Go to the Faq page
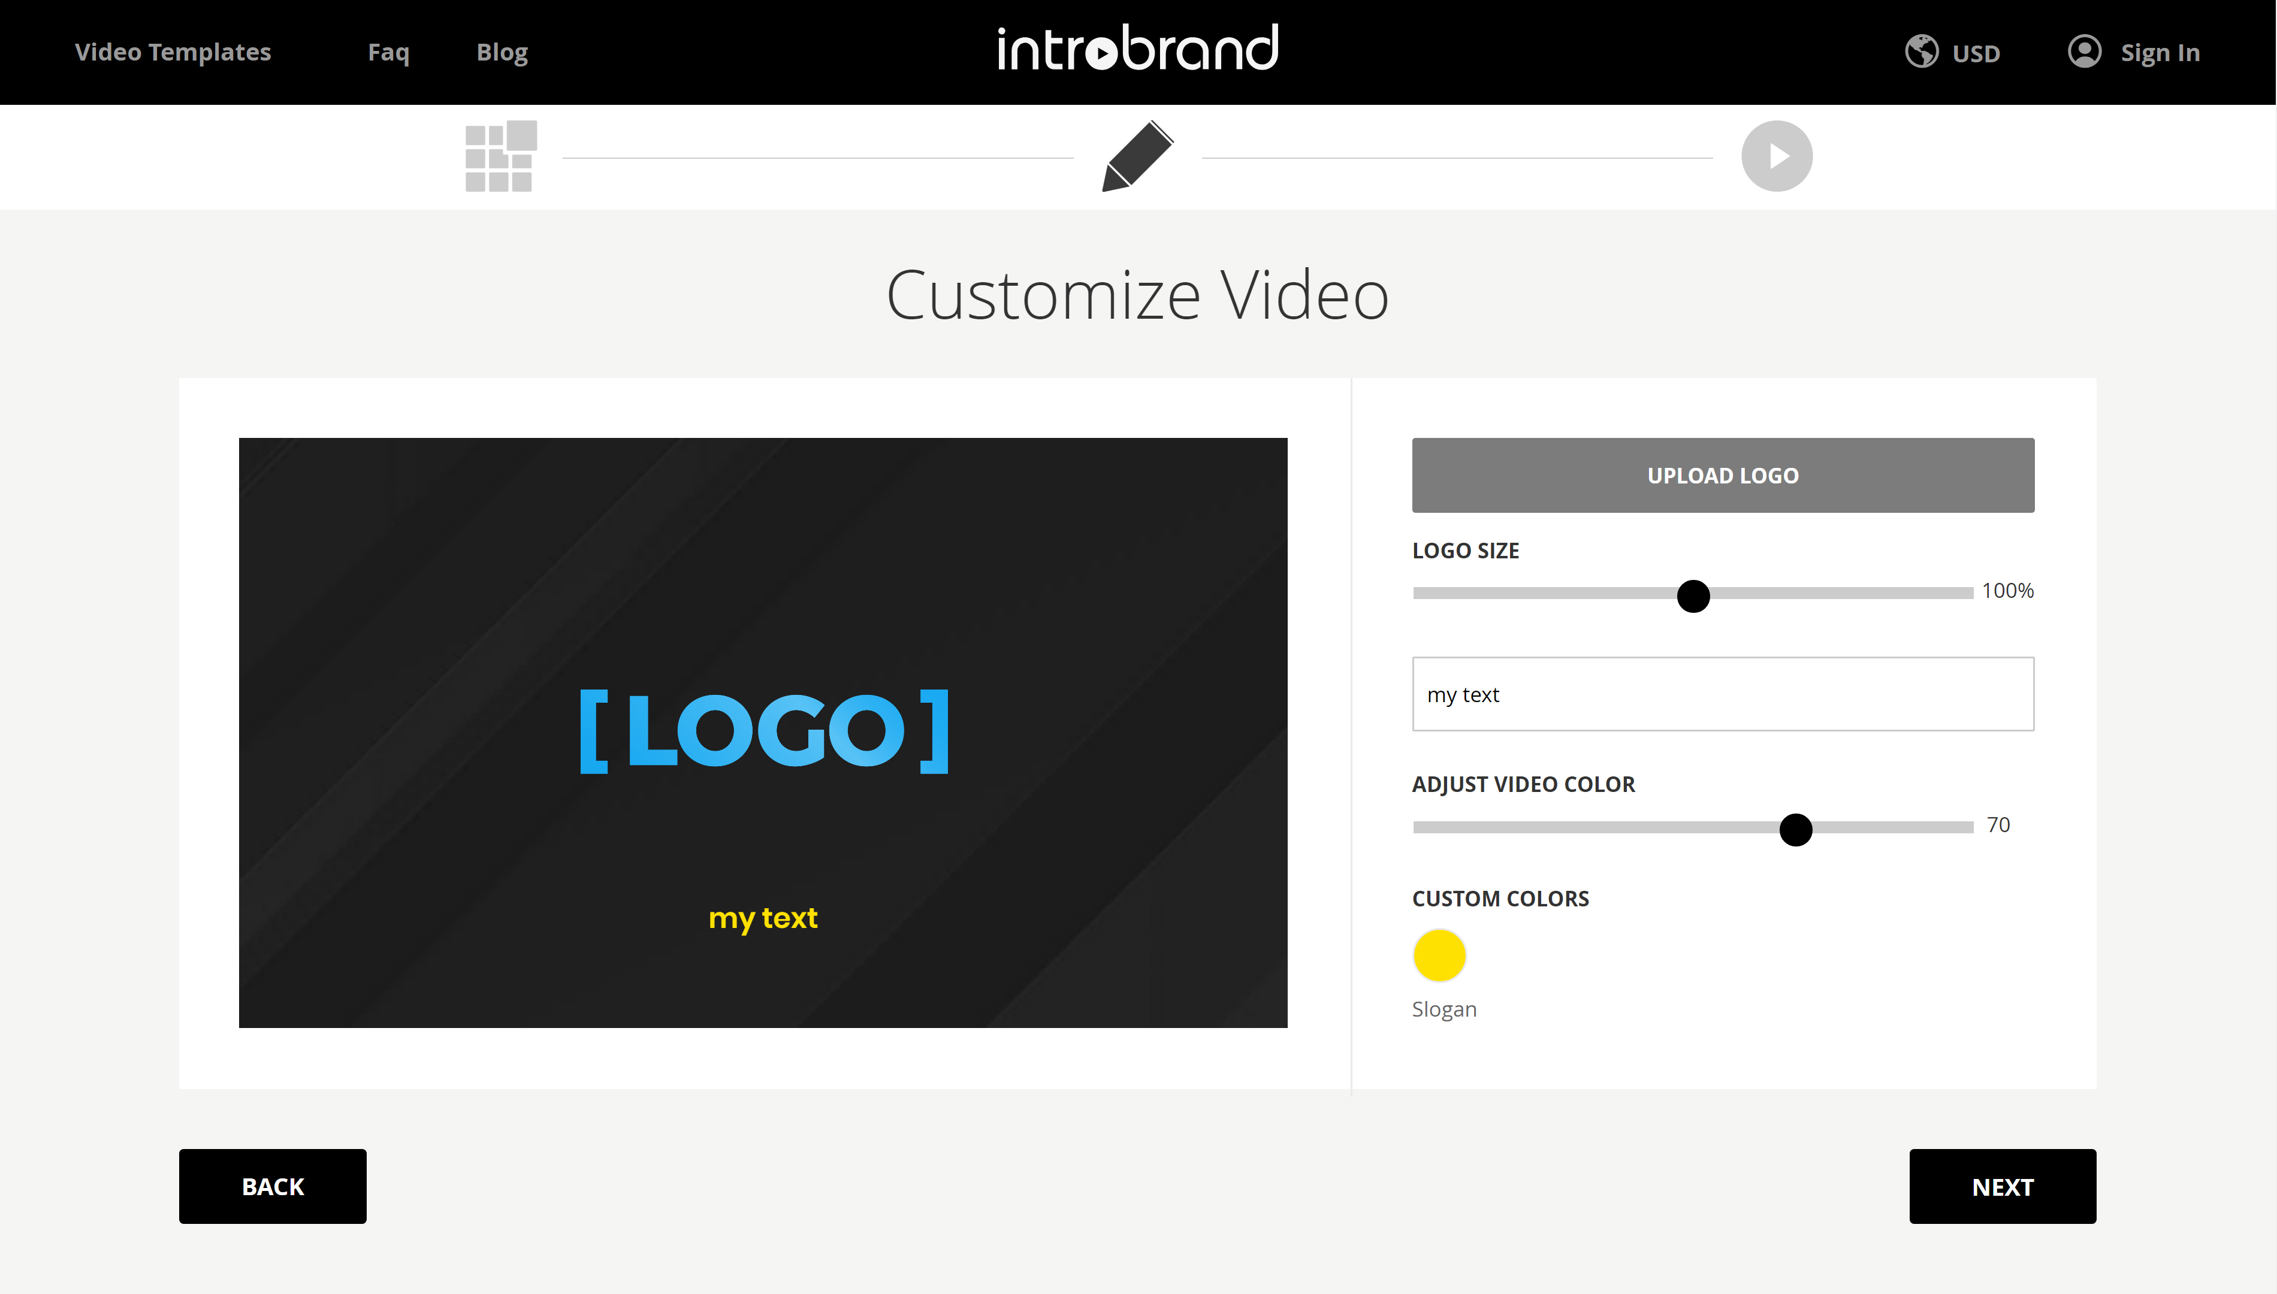The width and height of the screenshot is (2277, 1294). (388, 52)
